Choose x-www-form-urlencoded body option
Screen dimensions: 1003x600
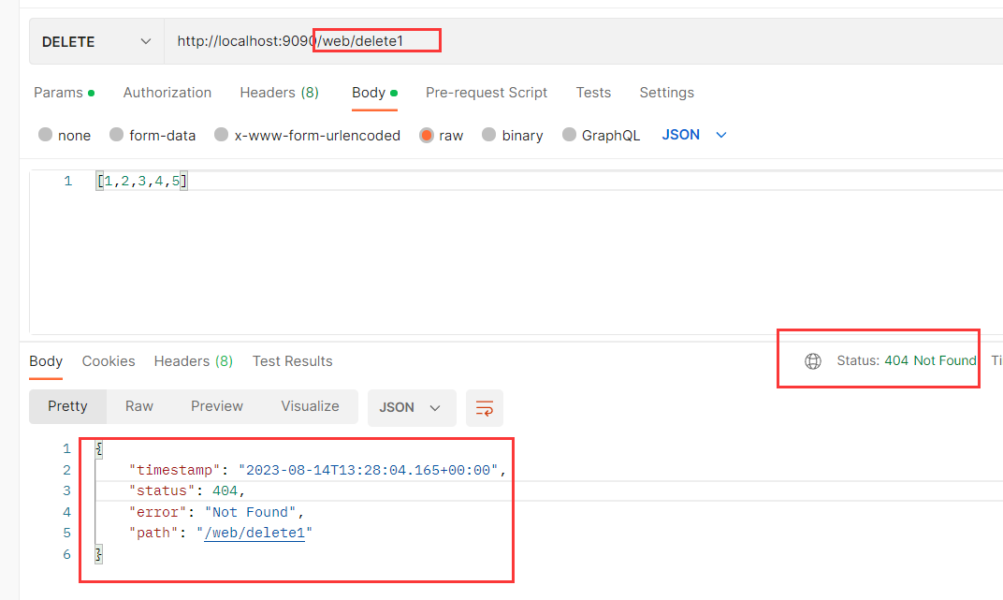pos(221,135)
